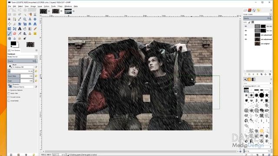Click the brush Size stepper arrows
This screenshot has width=278, height=156.
pos(33,71)
